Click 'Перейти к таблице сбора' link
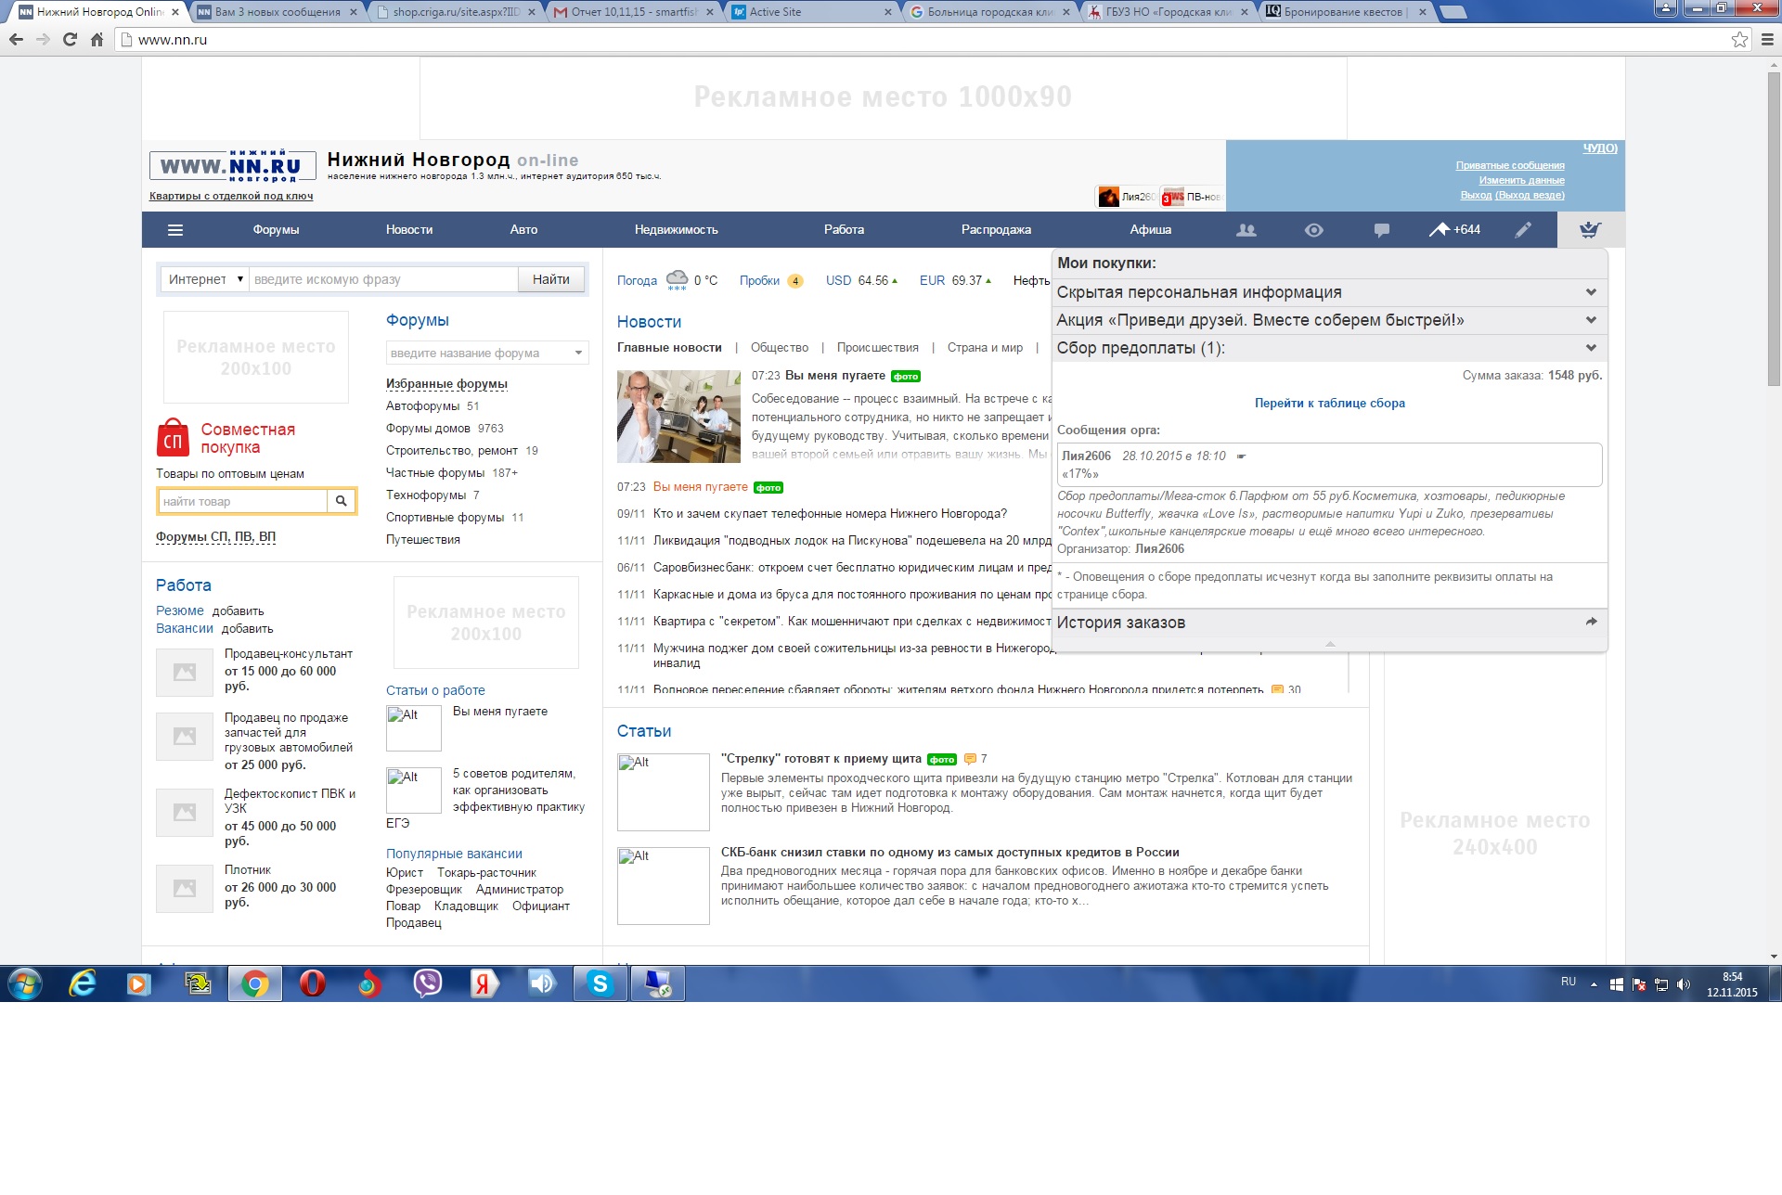The width and height of the screenshot is (1782, 1195). click(x=1329, y=404)
